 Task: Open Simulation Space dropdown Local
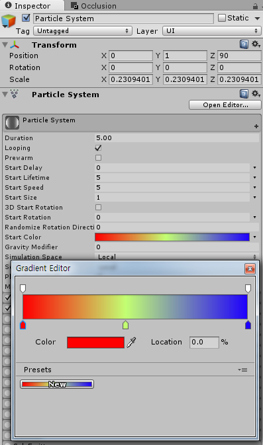tap(177, 257)
